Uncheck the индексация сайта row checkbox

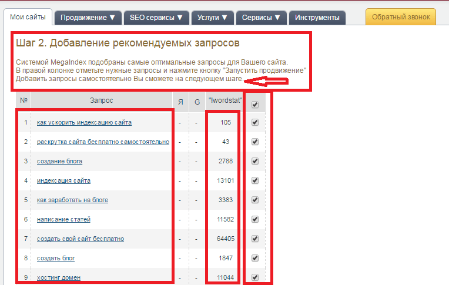pyautogui.click(x=255, y=180)
